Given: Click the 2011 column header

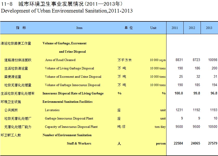Looking at the screenshot, I should point(175,28).
